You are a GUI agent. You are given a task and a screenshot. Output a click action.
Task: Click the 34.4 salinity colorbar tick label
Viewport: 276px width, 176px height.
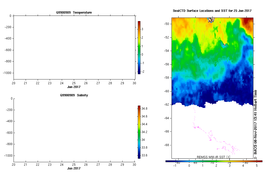coord(144,124)
